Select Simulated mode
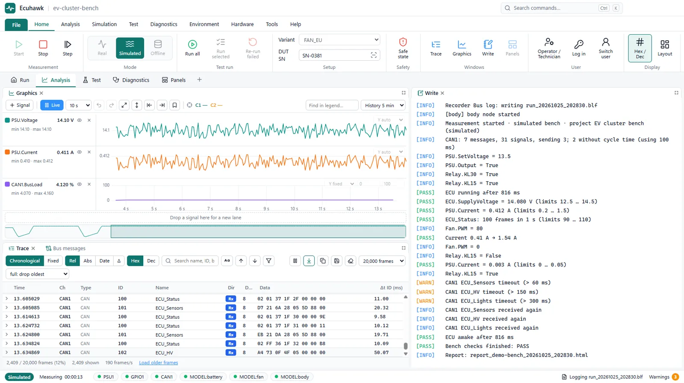 point(130,48)
